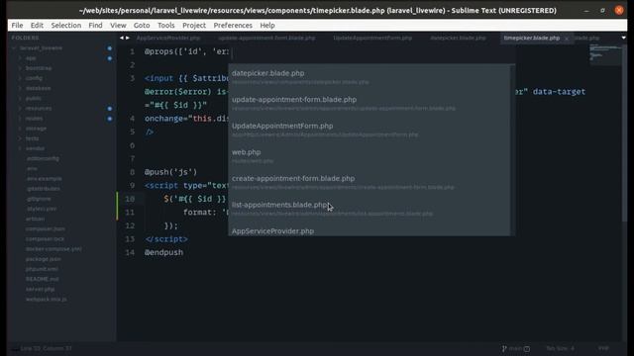Screen dimensions: 634x356
Task: Click the Line, Column status text
Action: 47,348
